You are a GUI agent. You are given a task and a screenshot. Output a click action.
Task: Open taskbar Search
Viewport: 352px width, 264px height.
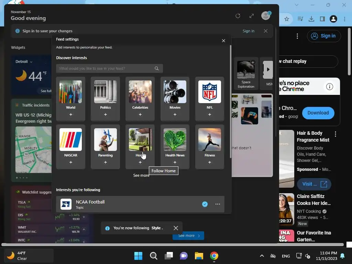point(154,256)
